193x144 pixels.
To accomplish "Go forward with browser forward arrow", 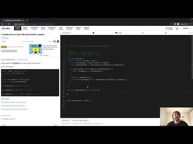I will coord(5,24).
